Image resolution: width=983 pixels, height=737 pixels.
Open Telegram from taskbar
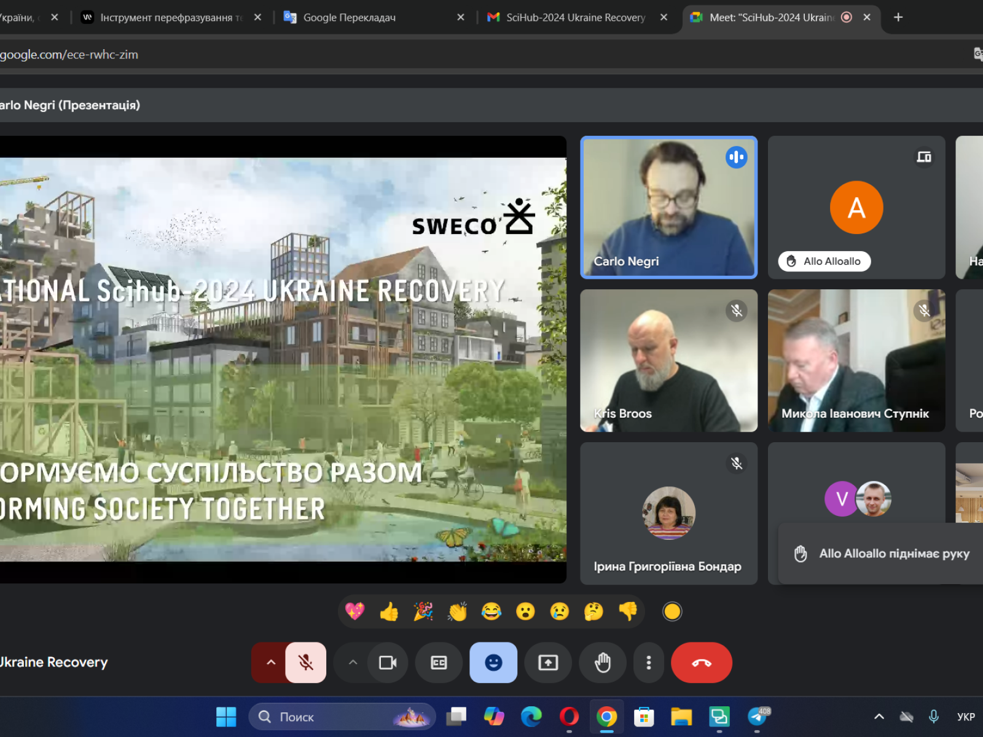pos(758,717)
